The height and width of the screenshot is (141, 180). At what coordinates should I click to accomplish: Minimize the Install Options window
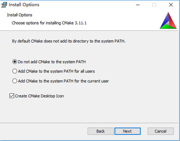[x=138, y=5]
